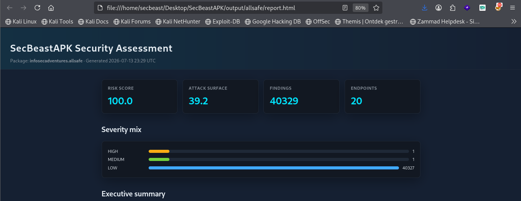Open the Kali Docs bookmark

93,22
